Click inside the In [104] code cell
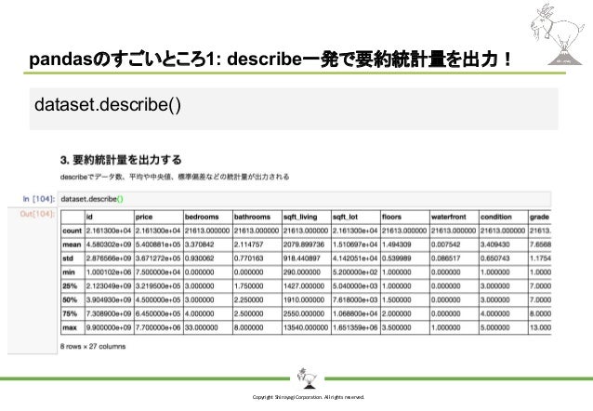Screen dimensions: 593x411 [x=305, y=199]
